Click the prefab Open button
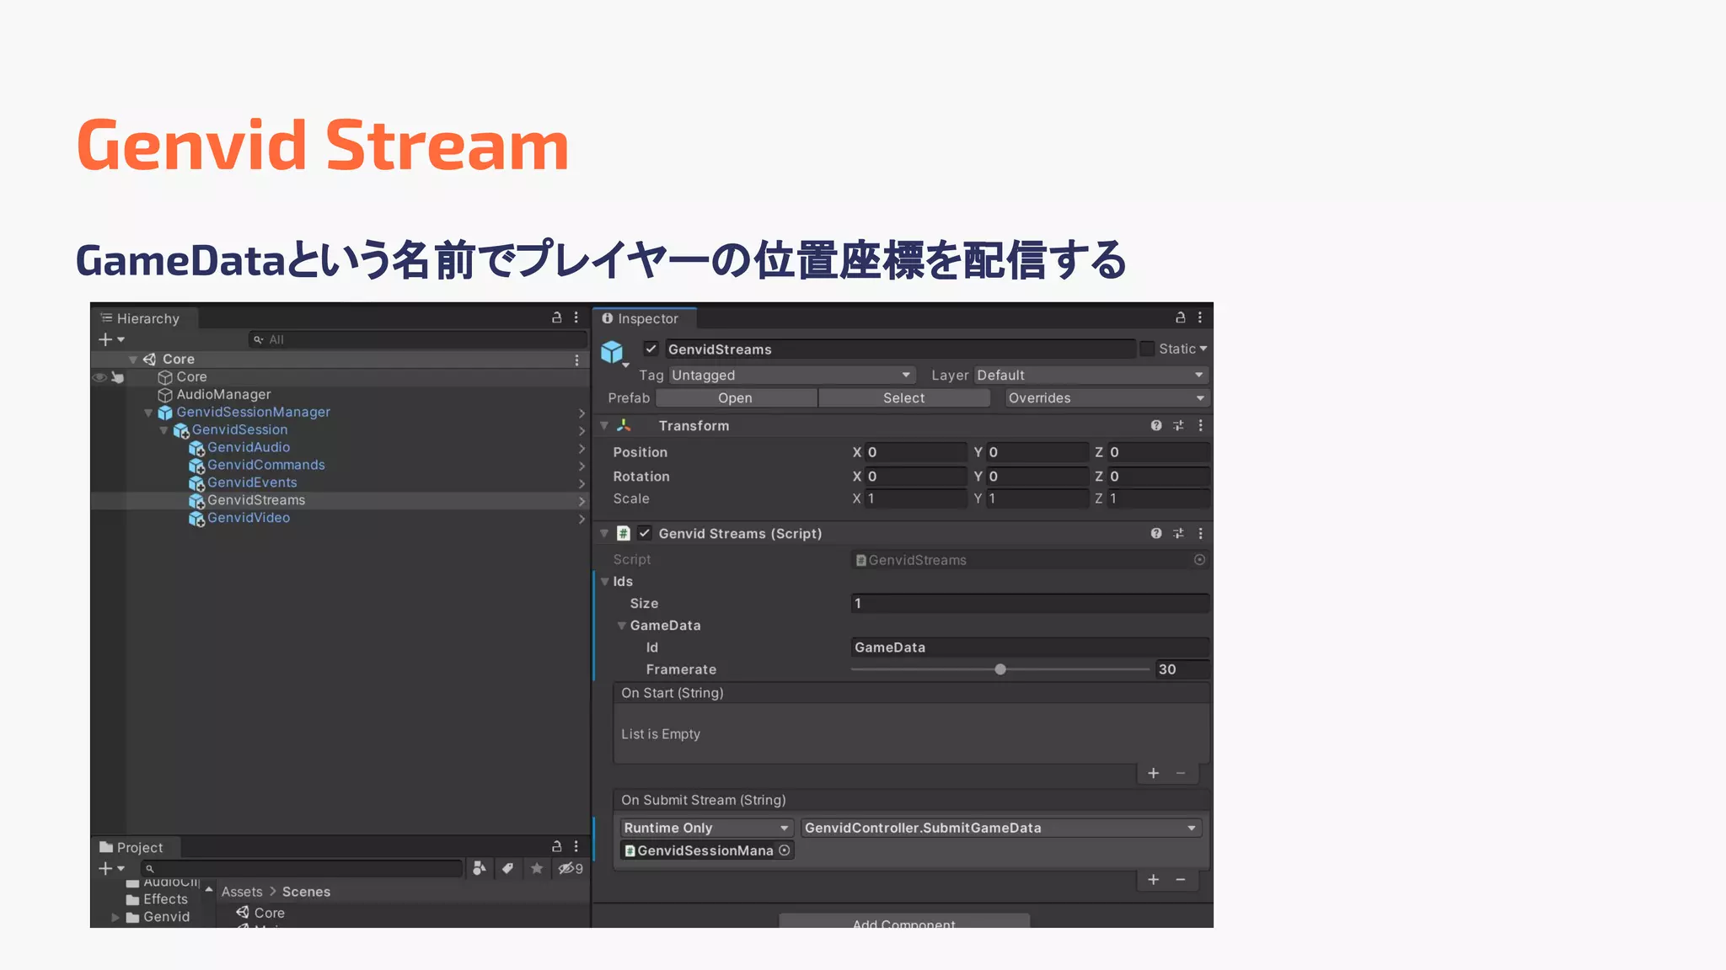1726x970 pixels. click(x=736, y=398)
